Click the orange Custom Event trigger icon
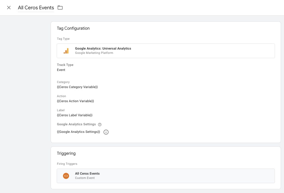The height and width of the screenshot is (193, 284). pyautogui.click(x=66, y=176)
